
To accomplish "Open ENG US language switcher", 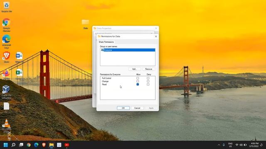I will [230, 145].
